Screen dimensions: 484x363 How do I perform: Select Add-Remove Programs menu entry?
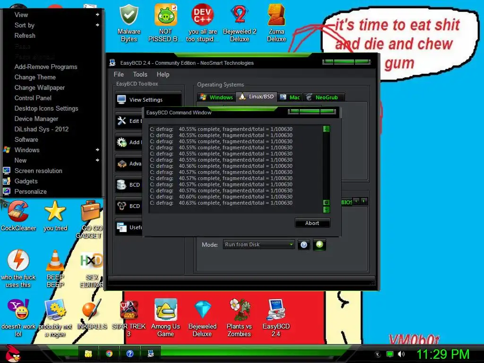(52, 67)
